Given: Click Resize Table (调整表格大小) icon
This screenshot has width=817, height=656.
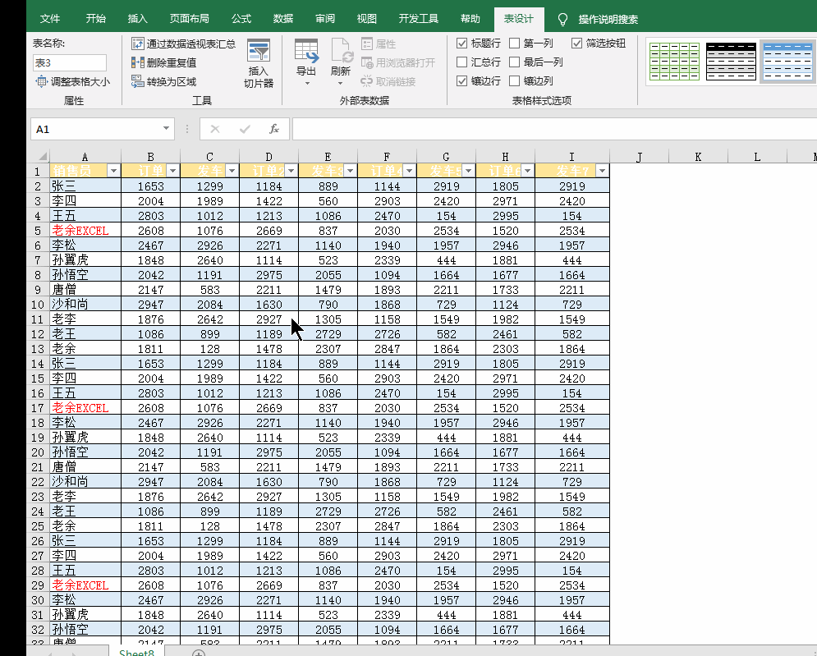Looking at the screenshot, I should click(42, 81).
